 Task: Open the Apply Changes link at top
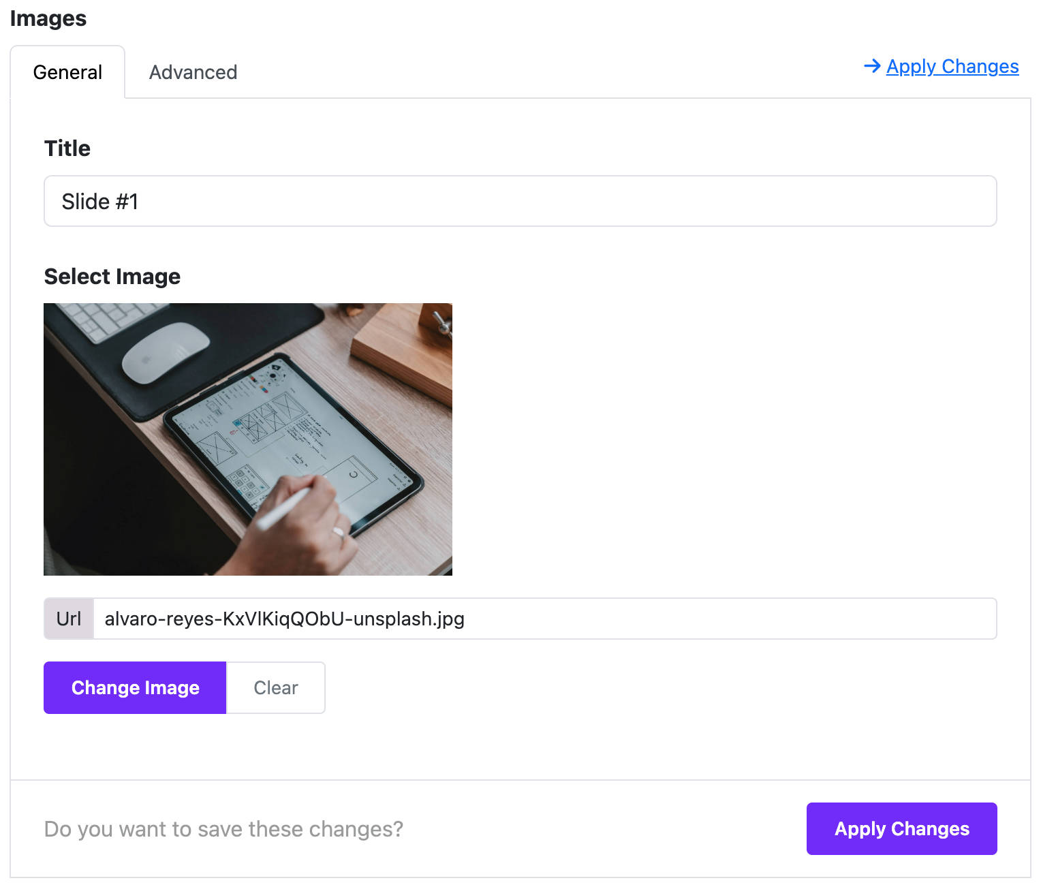click(952, 66)
